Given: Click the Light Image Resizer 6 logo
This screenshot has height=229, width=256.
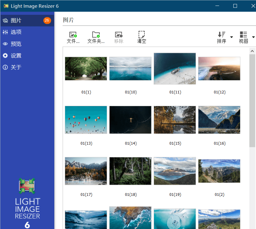Looking at the screenshot, I should click(27, 203).
